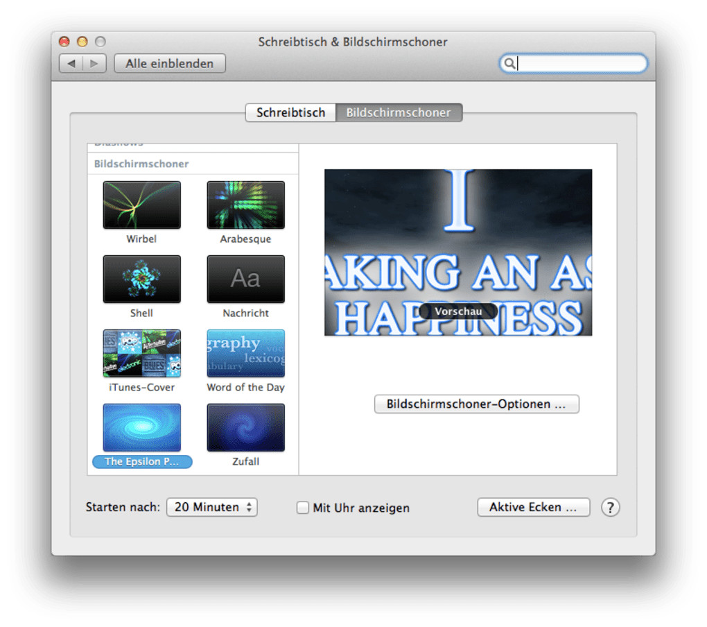
Task: Click the screensaver preview image
Action: 458,252
